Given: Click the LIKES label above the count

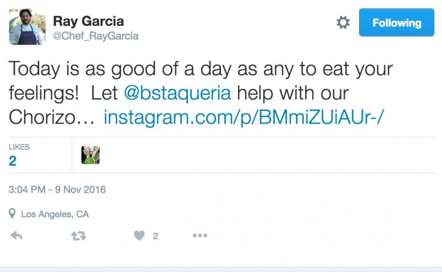Looking at the screenshot, I should (19, 147).
